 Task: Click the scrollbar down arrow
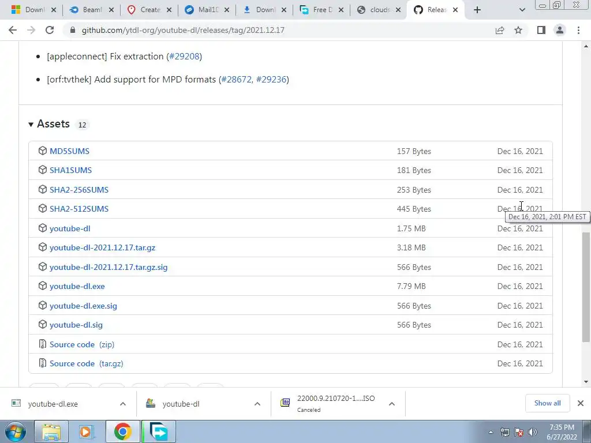[x=586, y=382]
